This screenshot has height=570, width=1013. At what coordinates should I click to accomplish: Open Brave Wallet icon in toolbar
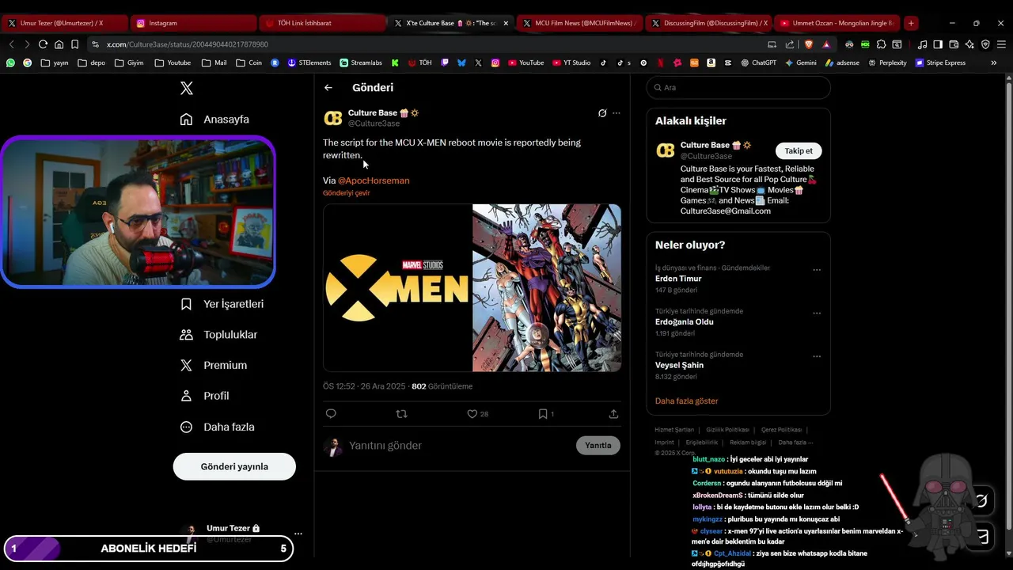(954, 44)
